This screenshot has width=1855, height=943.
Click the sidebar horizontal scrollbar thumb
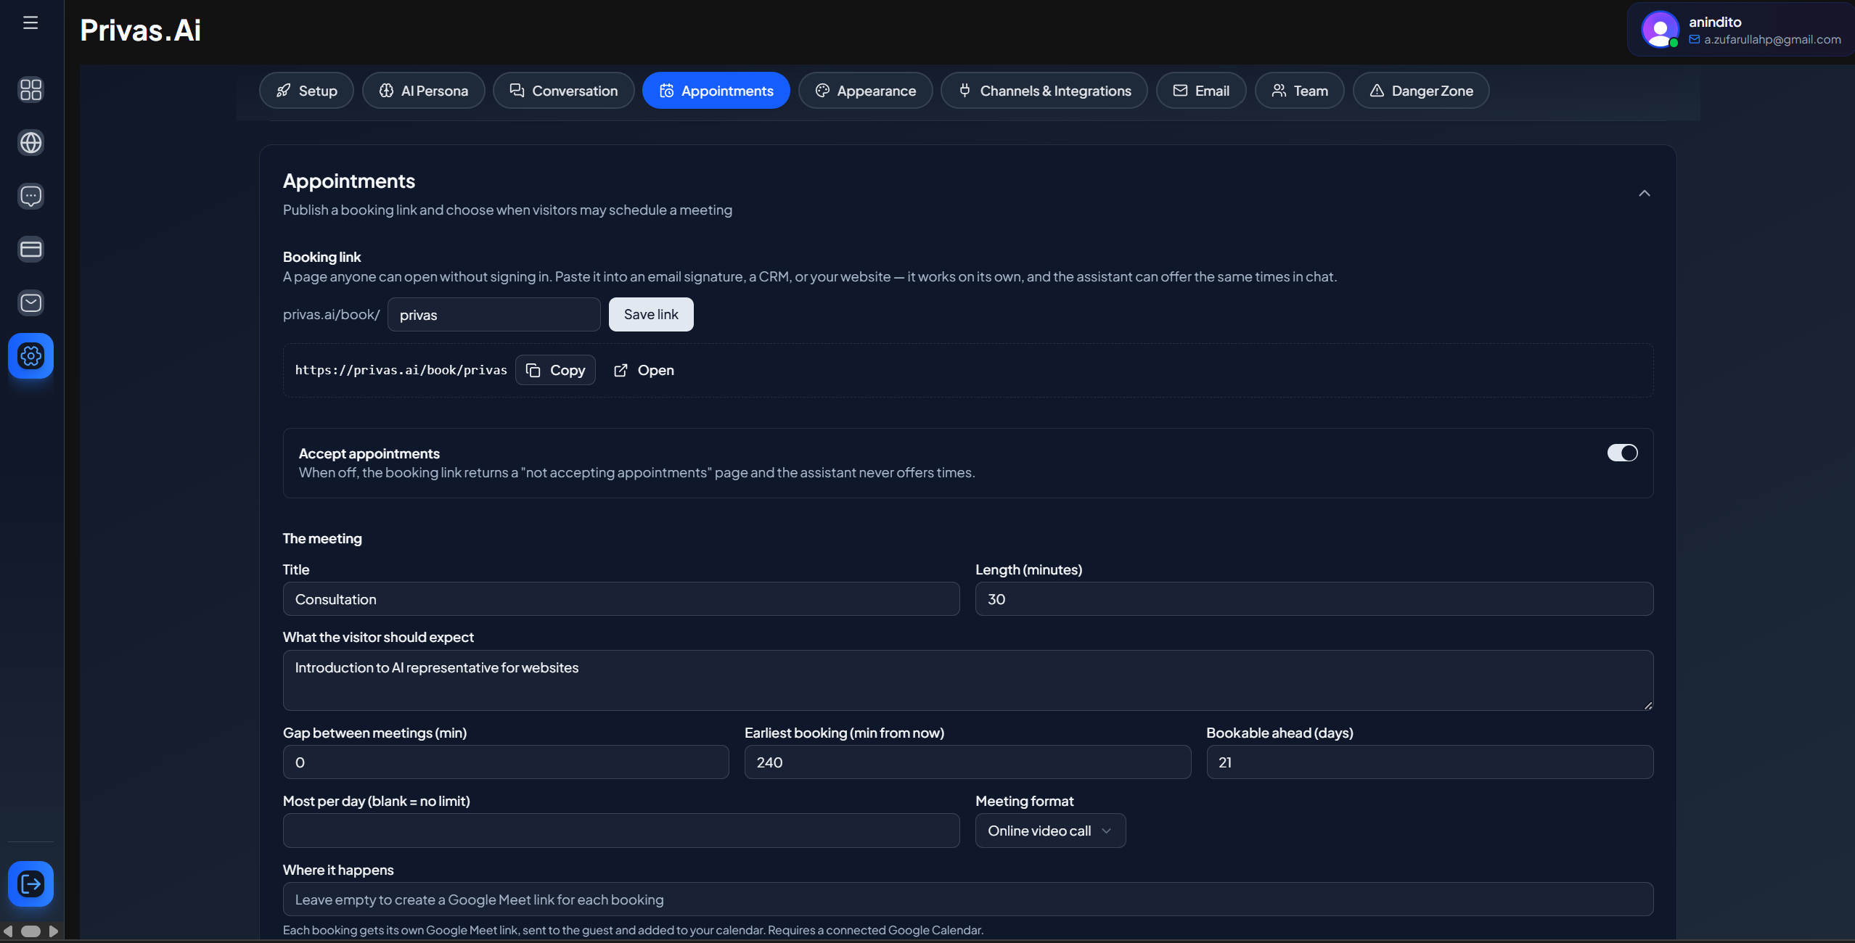[30, 931]
